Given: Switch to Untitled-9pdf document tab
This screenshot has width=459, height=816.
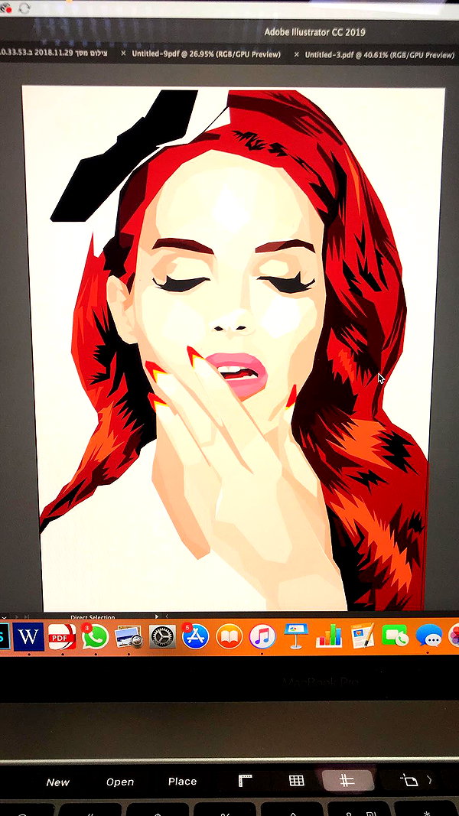Looking at the screenshot, I should click(206, 54).
